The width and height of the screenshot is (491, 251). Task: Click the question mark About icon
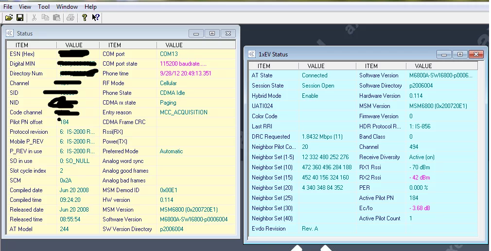[84, 18]
